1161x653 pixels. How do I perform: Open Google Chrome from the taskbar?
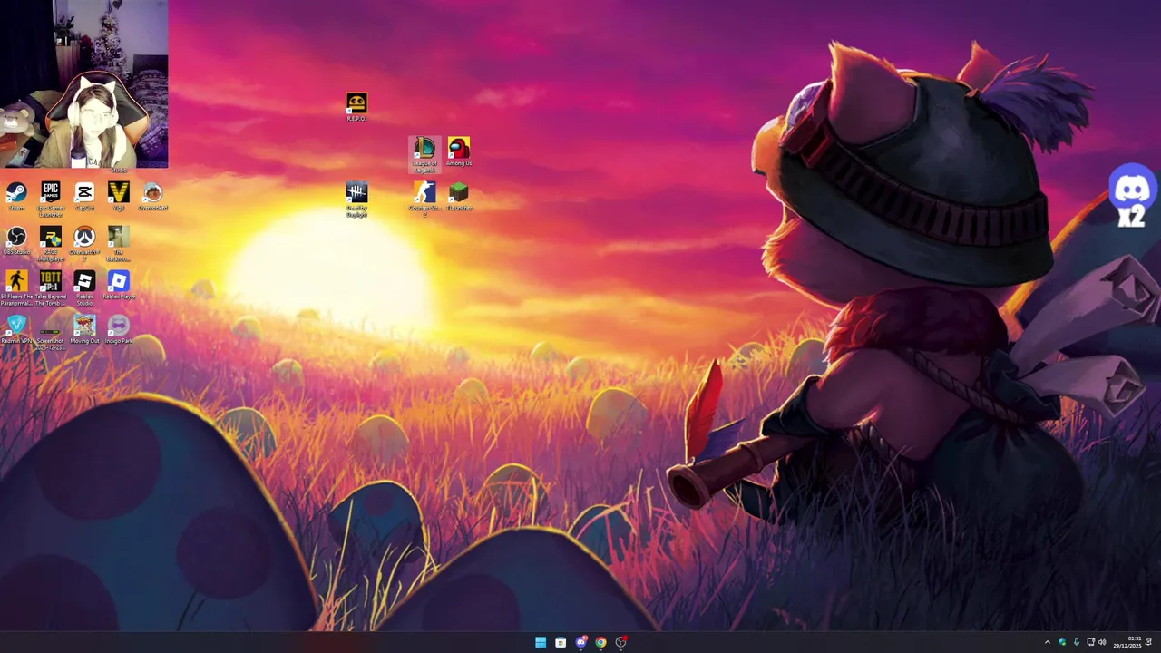[600, 642]
